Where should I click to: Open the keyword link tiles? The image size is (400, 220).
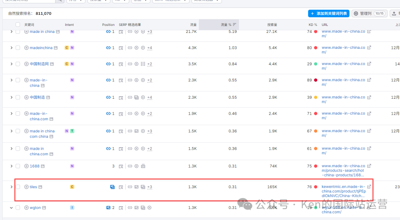[x=33, y=187]
